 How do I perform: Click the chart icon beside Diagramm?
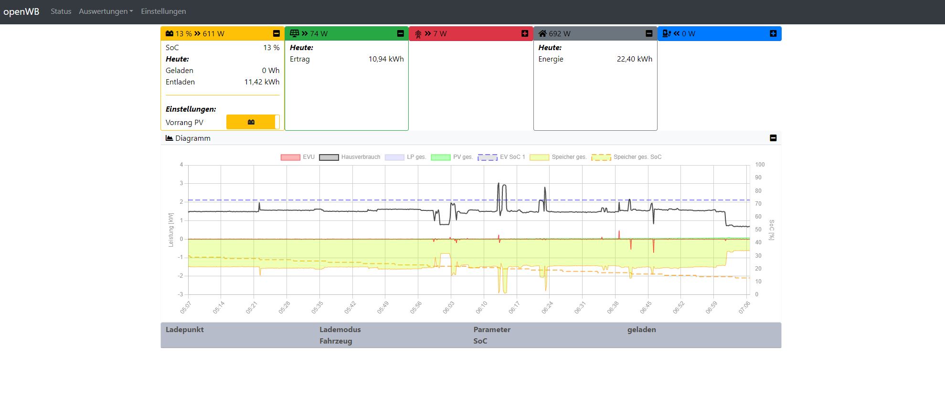(169, 138)
